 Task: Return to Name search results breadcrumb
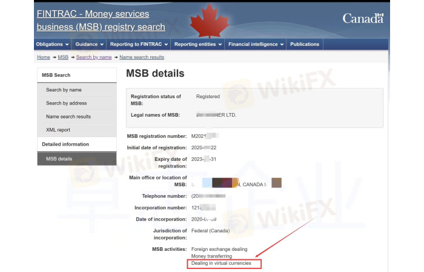142,57
